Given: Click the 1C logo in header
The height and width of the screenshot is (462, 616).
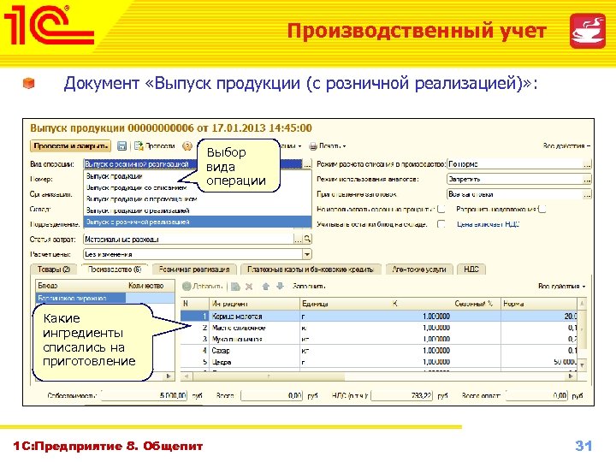Looking at the screenshot, I should pos(49,24).
